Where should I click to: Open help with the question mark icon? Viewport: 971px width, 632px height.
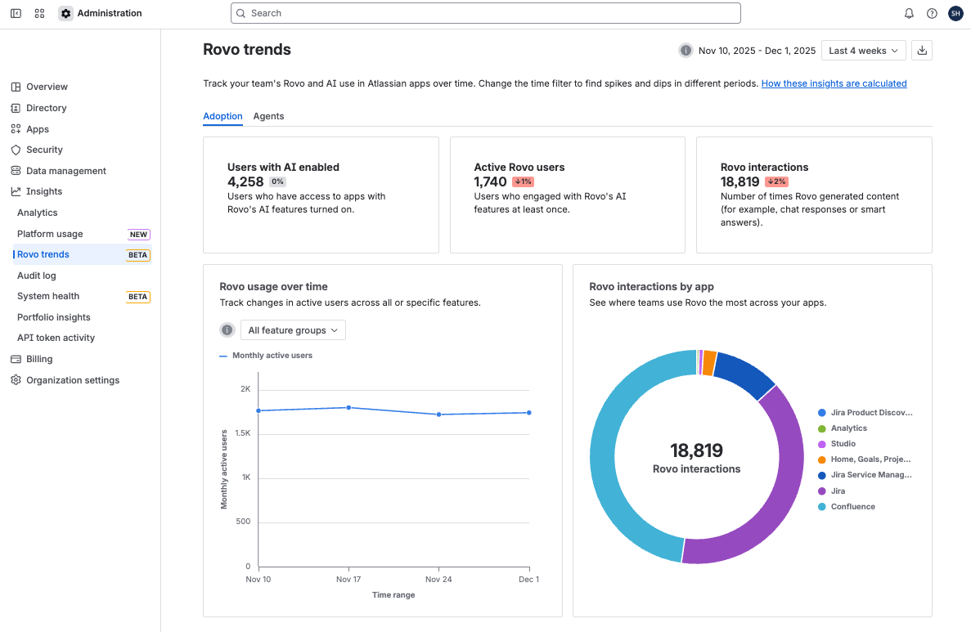932,13
